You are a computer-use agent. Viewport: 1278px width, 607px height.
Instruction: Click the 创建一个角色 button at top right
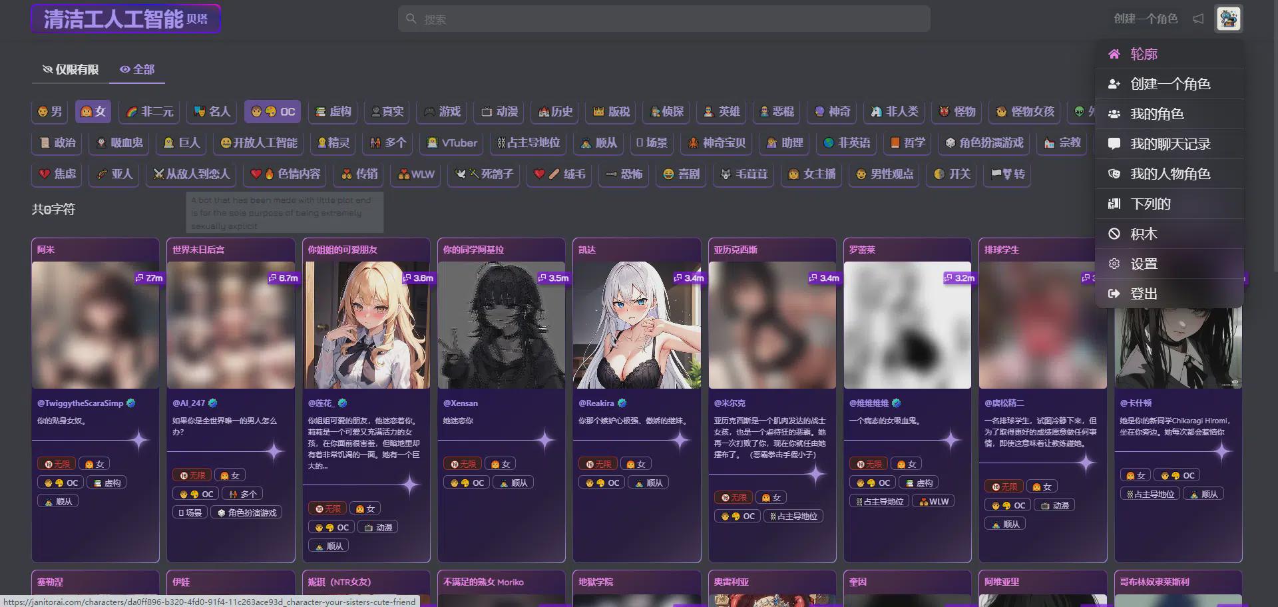1146,19
